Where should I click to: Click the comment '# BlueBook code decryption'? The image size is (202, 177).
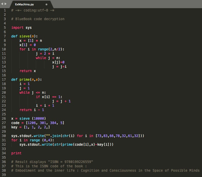click(38, 19)
